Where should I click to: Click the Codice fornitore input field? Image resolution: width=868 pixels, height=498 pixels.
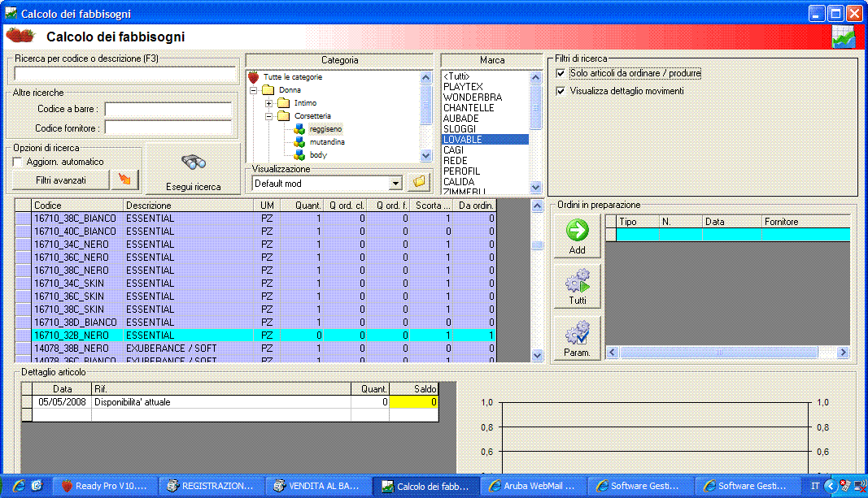click(x=168, y=128)
